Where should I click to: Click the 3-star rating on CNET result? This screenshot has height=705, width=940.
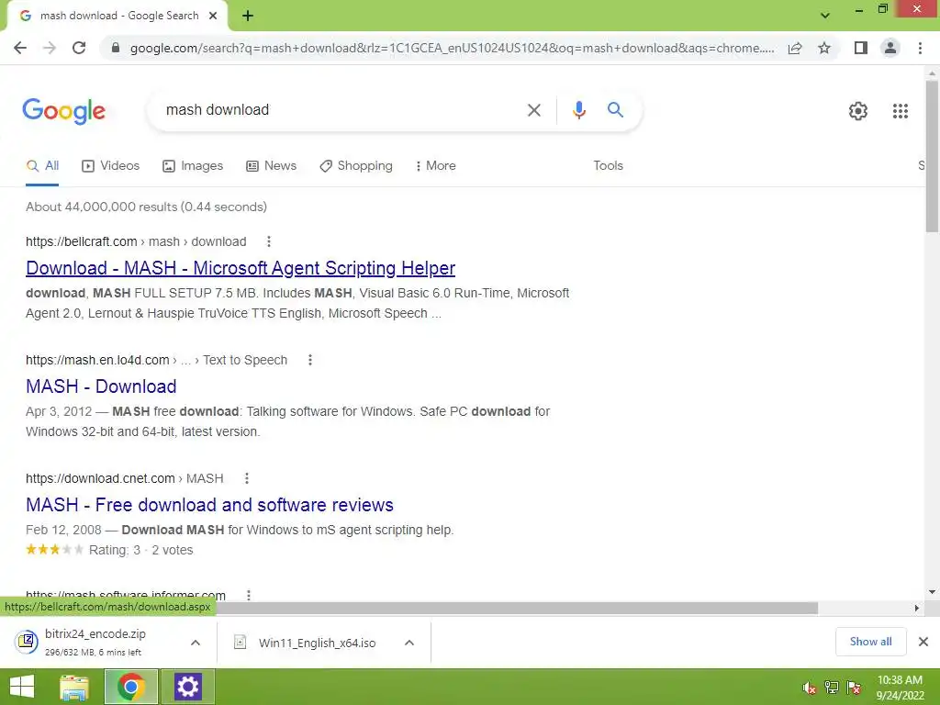tap(54, 550)
